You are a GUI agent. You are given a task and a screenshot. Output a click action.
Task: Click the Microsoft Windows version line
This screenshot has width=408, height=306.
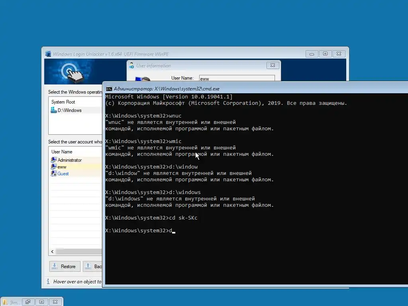point(169,96)
